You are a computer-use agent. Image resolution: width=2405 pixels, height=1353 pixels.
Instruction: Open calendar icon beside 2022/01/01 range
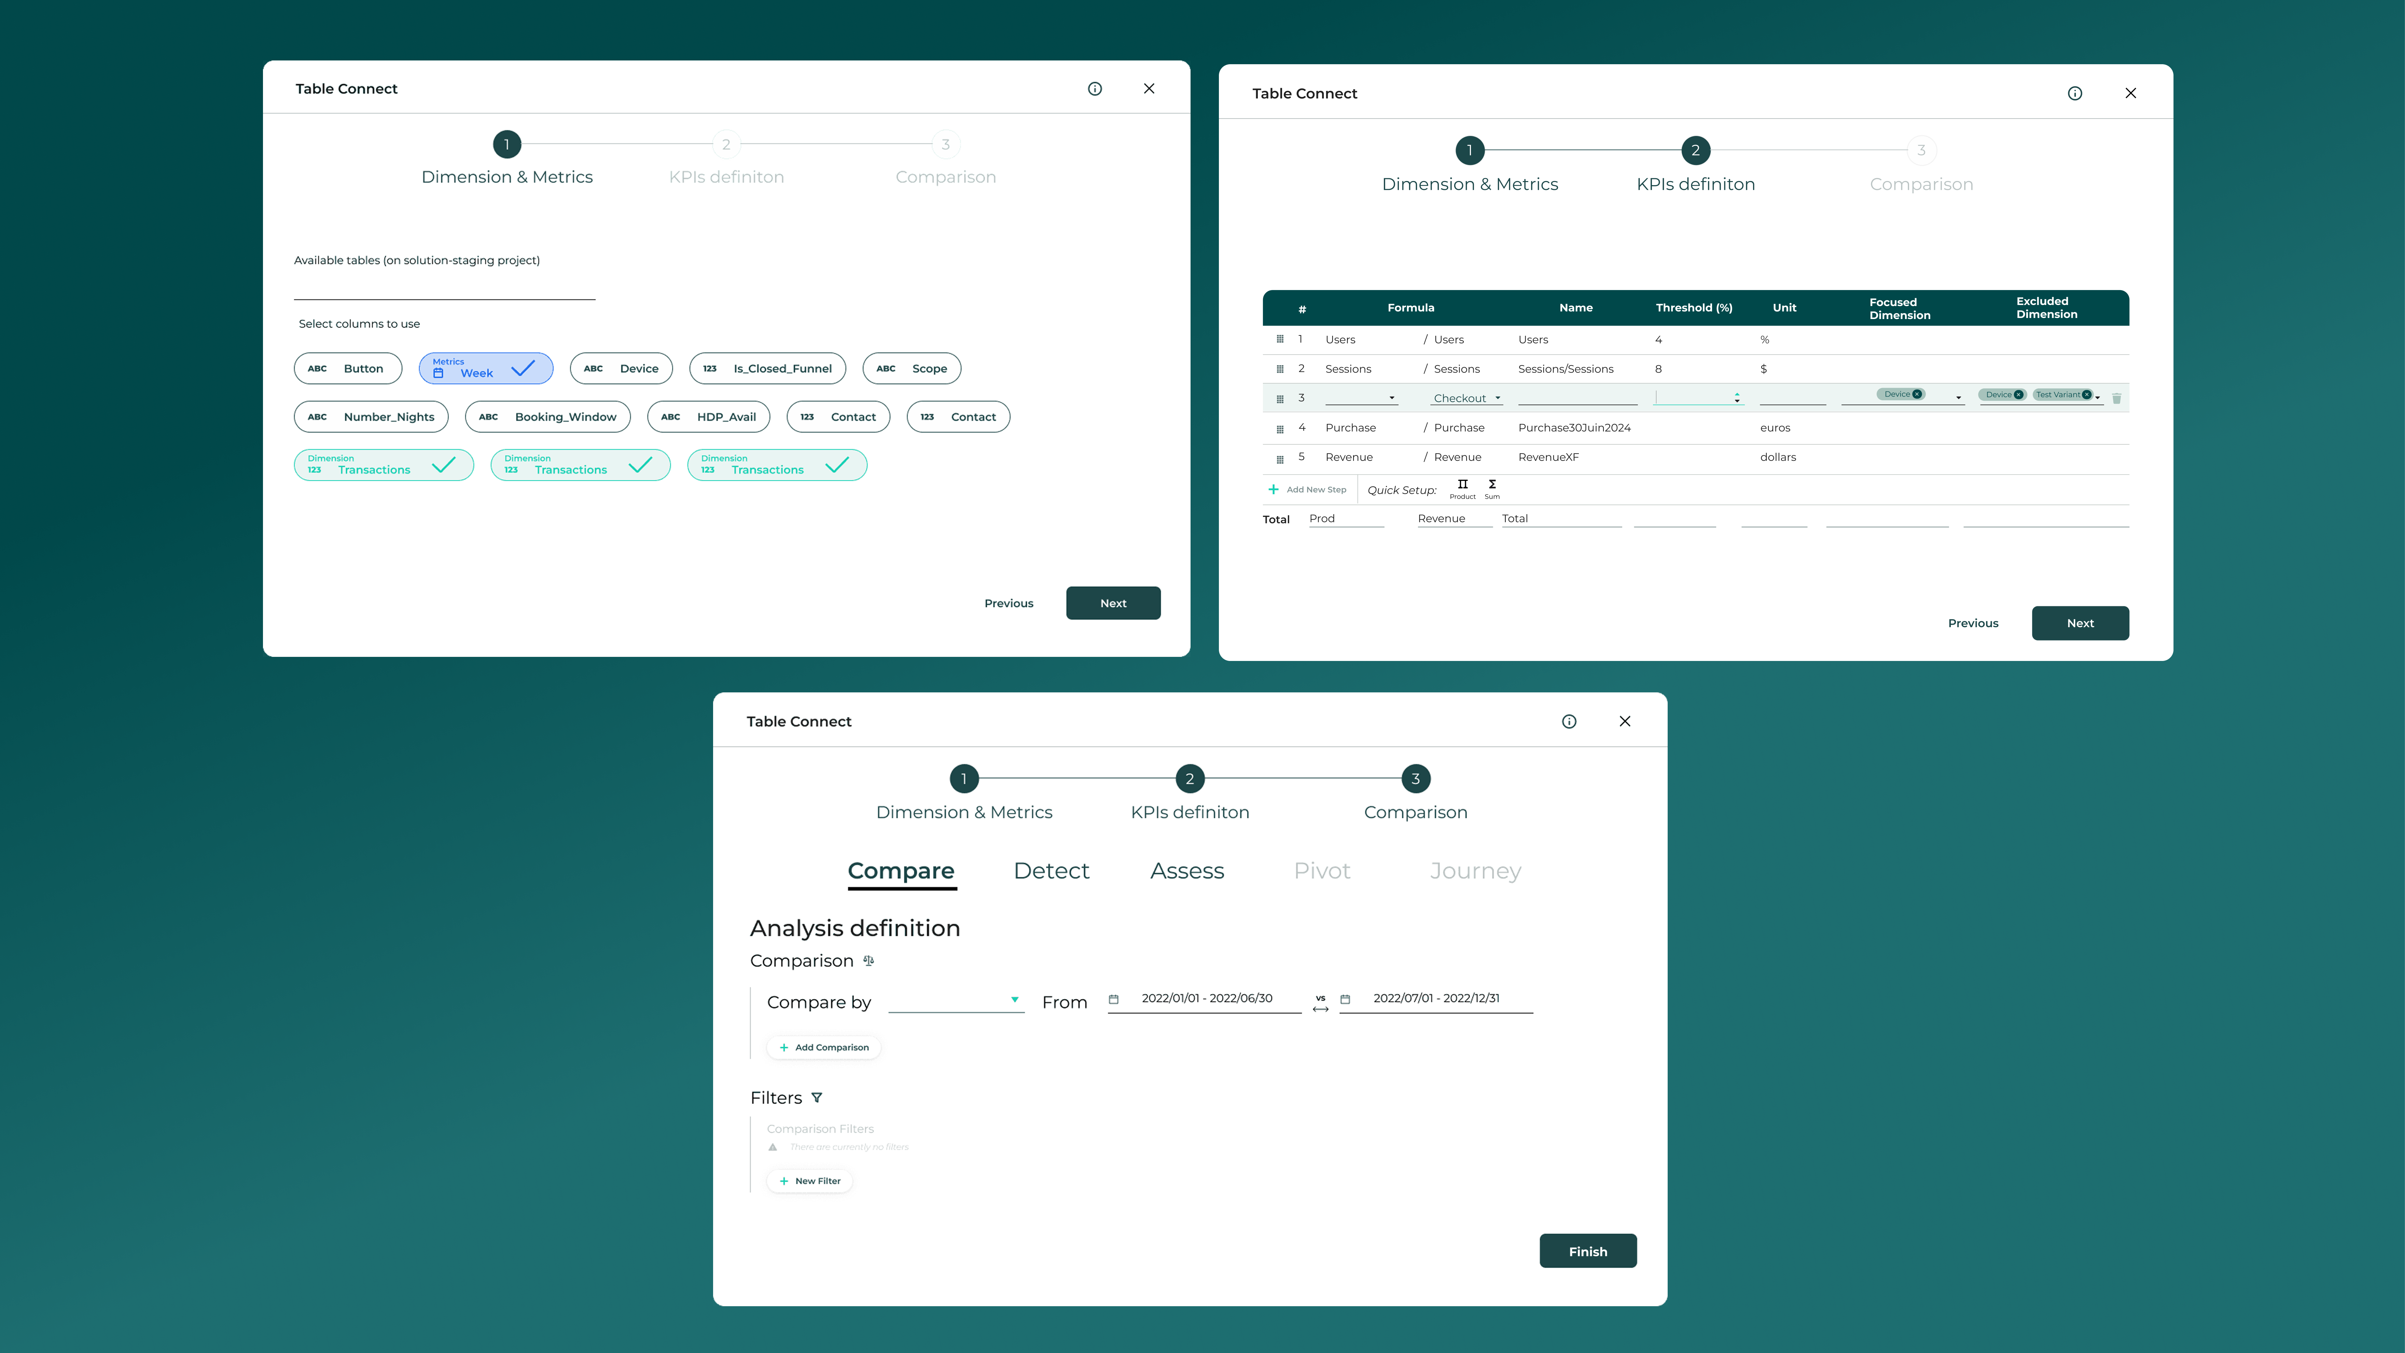coord(1113,999)
